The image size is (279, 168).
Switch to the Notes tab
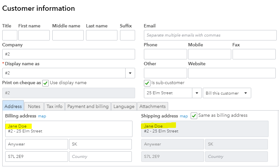pyautogui.click(x=34, y=106)
